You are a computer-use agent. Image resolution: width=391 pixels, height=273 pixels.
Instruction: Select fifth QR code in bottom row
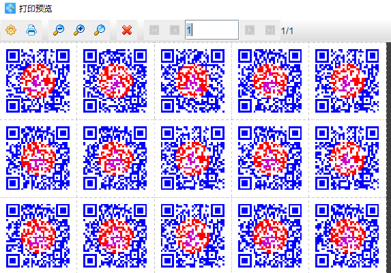(347, 236)
